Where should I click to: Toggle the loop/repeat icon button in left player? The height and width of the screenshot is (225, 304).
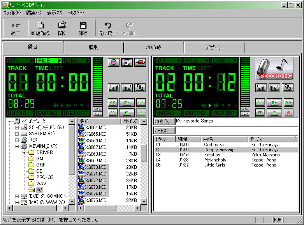[x=140, y=87]
